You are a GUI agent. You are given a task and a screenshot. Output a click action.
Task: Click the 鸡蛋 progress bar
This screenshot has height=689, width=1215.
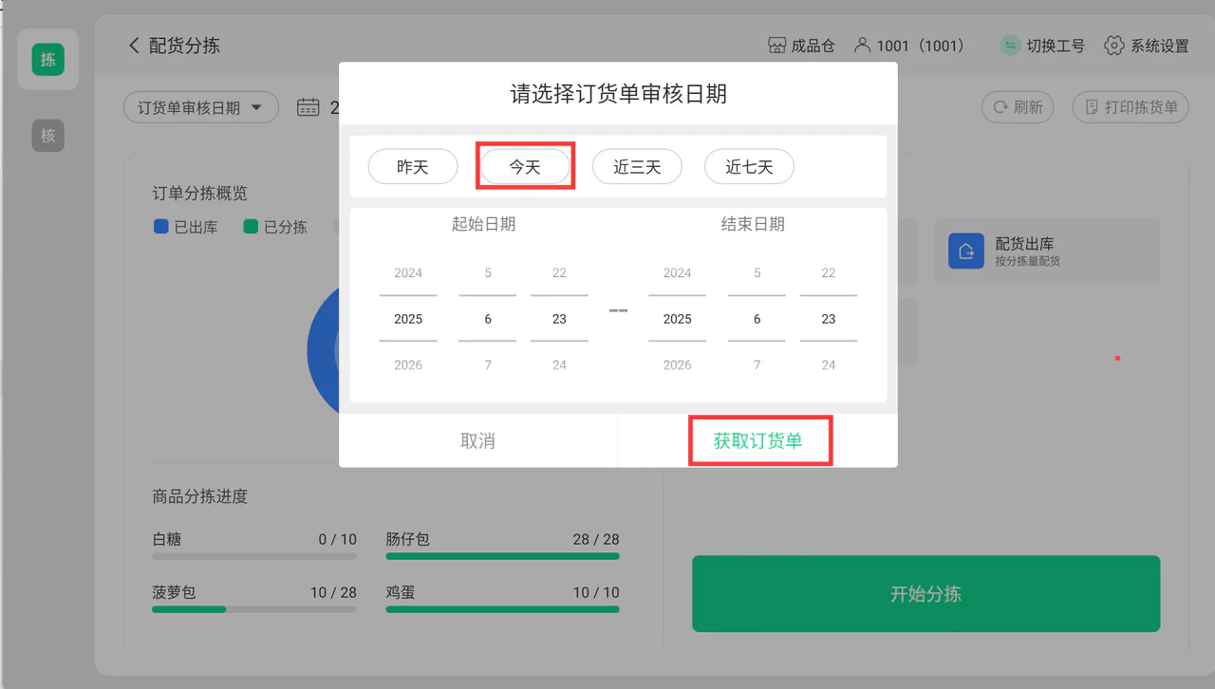click(502, 609)
